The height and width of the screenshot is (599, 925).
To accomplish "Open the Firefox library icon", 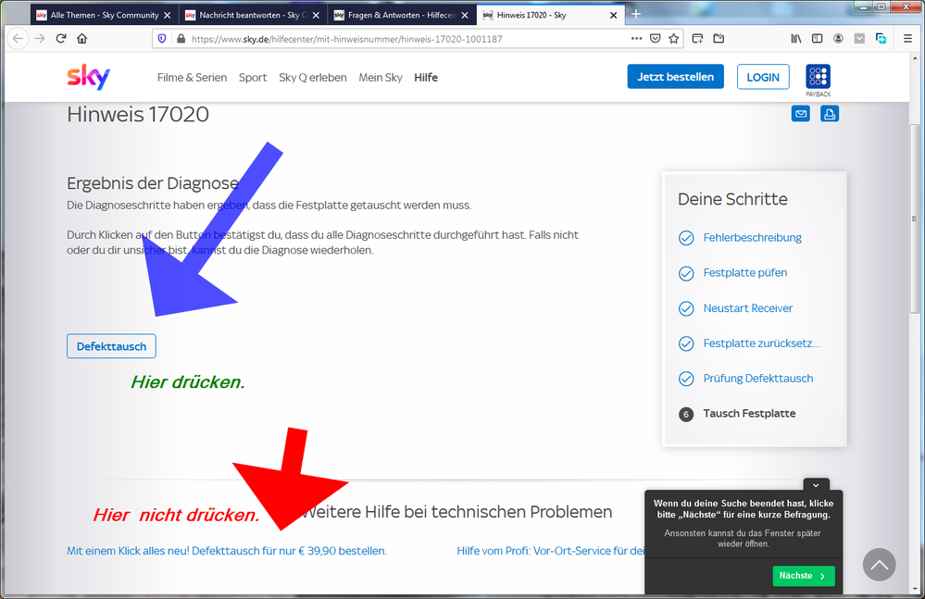I will pyautogui.click(x=795, y=39).
